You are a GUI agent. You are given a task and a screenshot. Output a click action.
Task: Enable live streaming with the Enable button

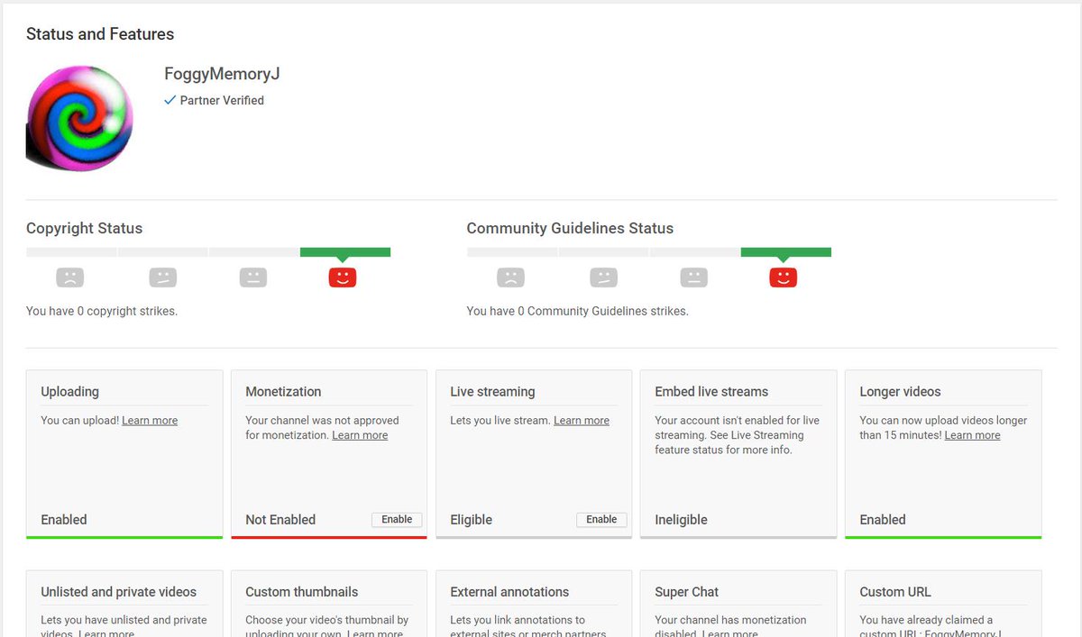point(601,520)
